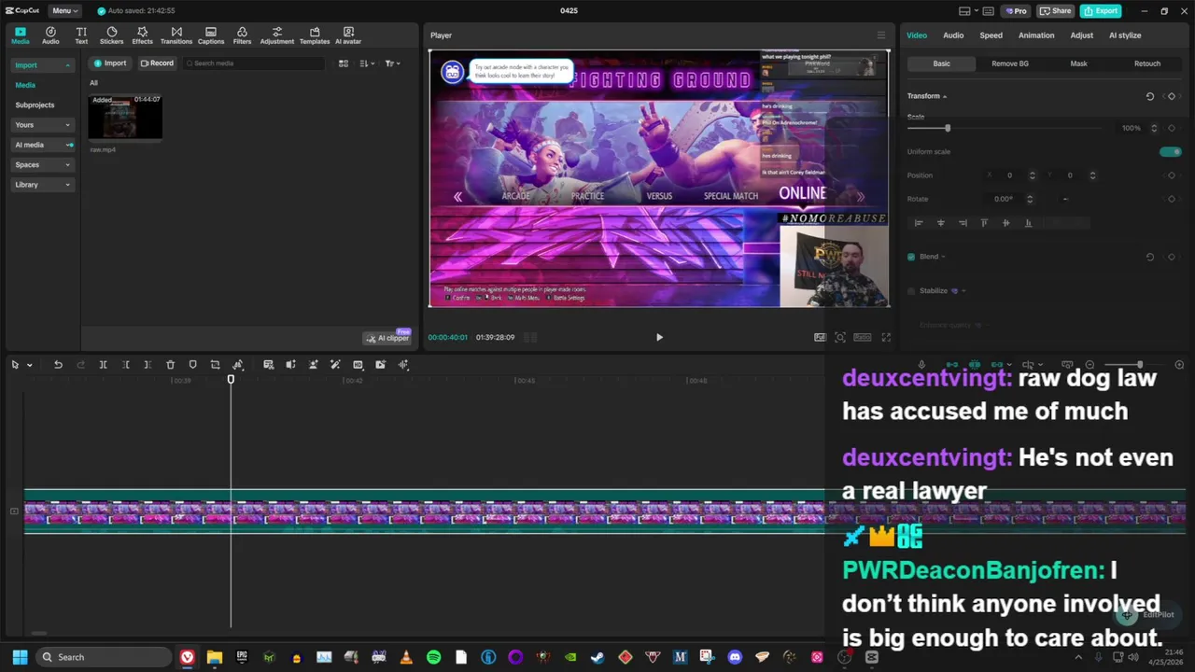The width and height of the screenshot is (1195, 672).
Task: Open the Adjustment tab
Action: coord(276,35)
